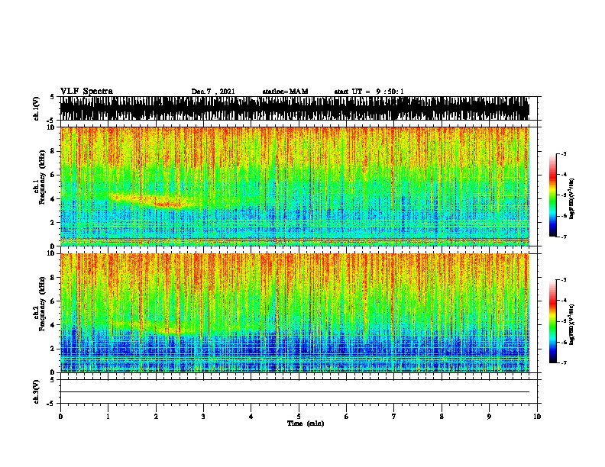Click the 'start UT = 9:50:1' text

pyautogui.click(x=369, y=92)
